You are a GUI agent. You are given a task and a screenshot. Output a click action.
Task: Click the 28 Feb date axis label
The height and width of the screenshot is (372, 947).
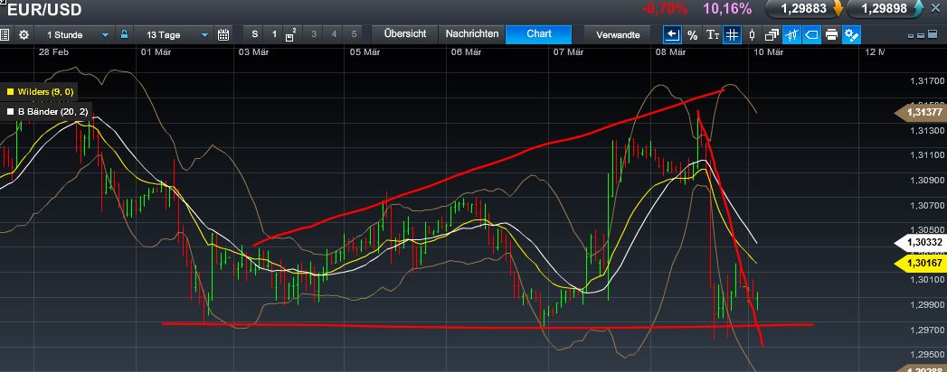pyautogui.click(x=53, y=51)
